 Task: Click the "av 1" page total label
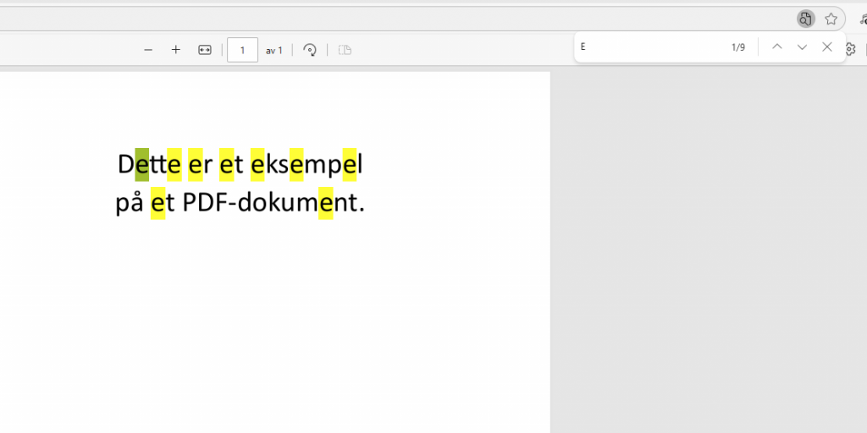pos(274,50)
